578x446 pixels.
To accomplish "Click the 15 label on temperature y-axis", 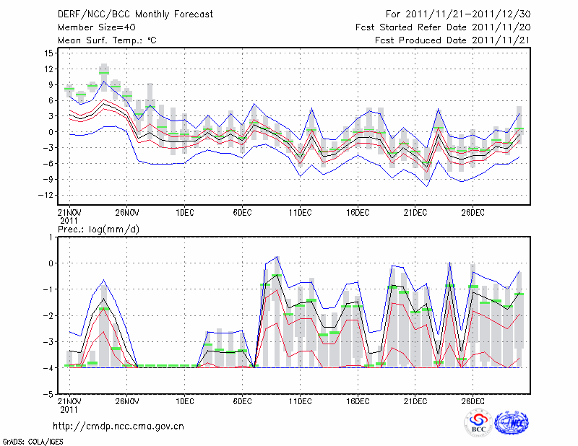I will (x=48, y=53).
